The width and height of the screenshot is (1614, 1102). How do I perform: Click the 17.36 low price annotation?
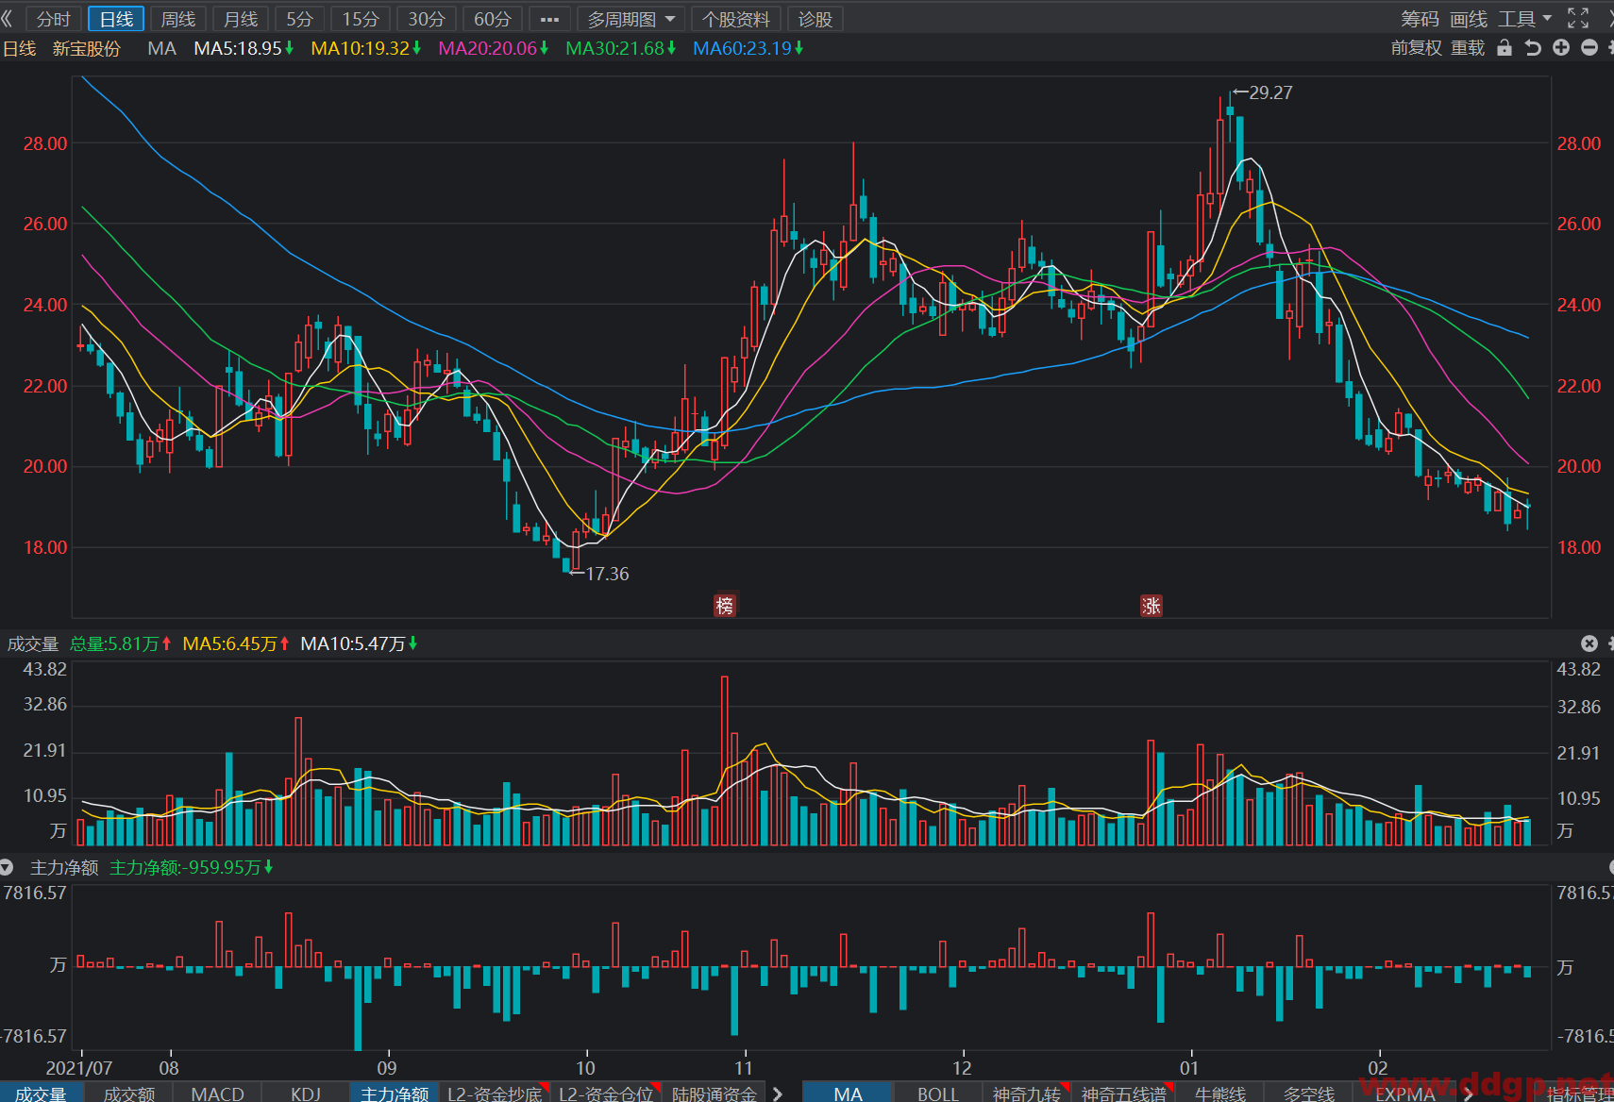tap(607, 574)
